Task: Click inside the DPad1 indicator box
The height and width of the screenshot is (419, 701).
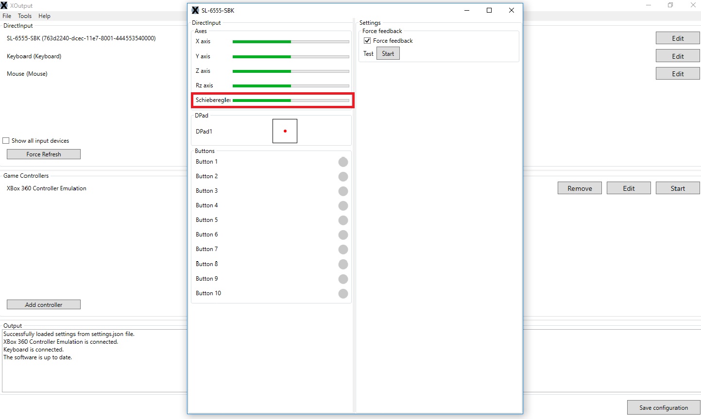Action: pyautogui.click(x=285, y=131)
